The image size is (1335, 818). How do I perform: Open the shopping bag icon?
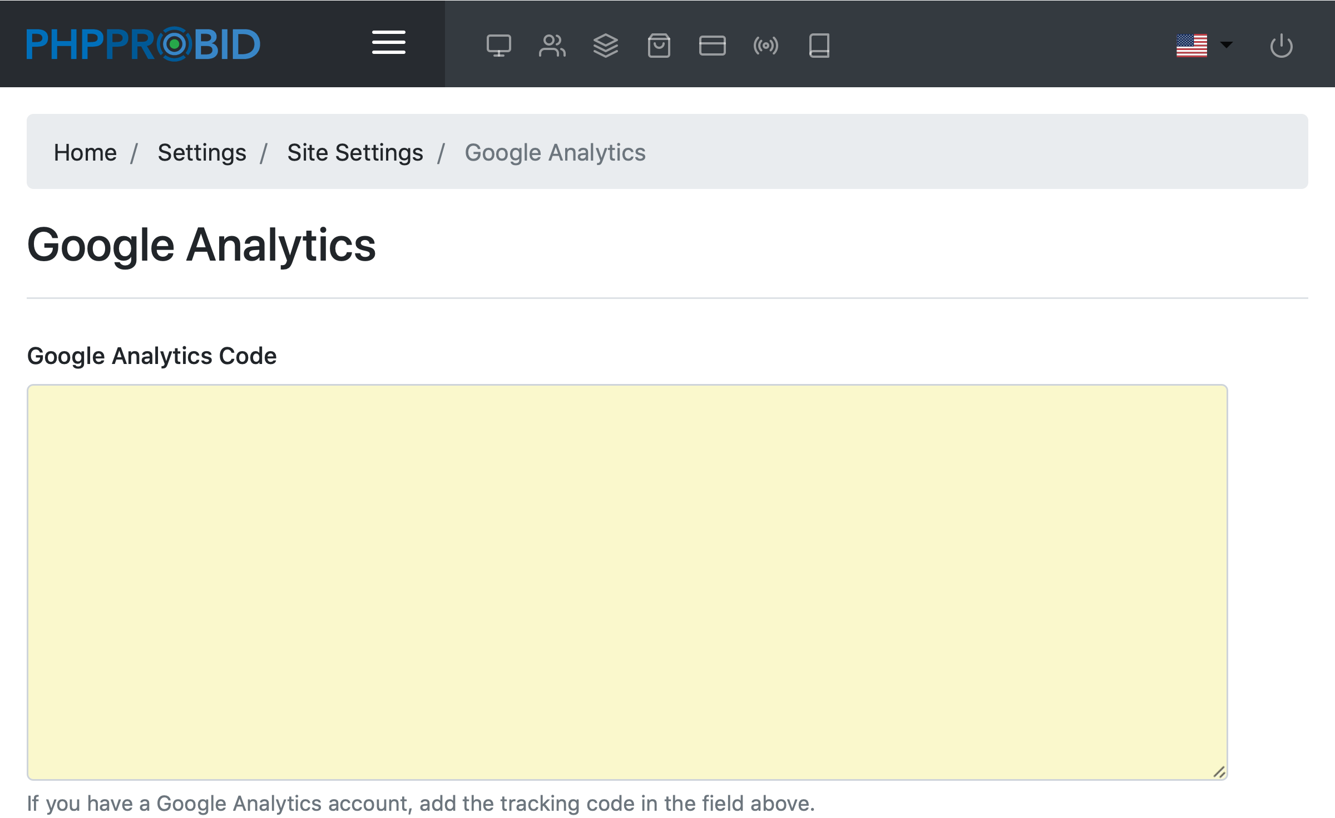click(x=659, y=46)
